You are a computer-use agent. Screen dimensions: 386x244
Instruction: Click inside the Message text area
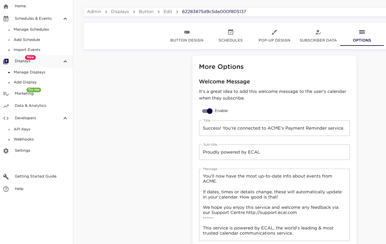coord(274,205)
